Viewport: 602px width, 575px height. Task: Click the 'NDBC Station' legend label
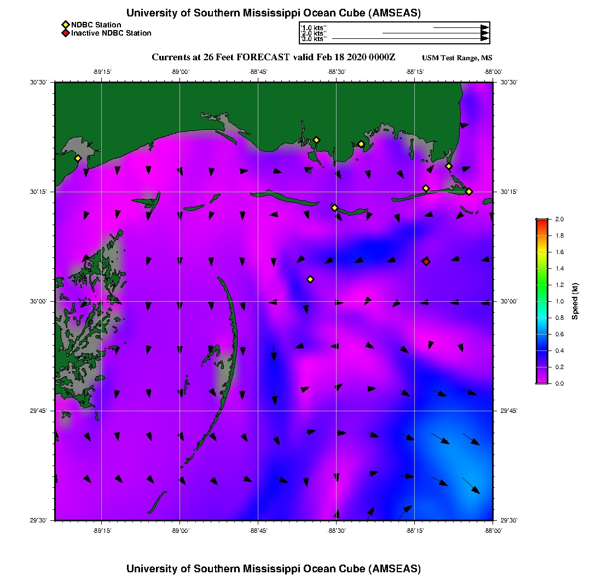coord(96,25)
